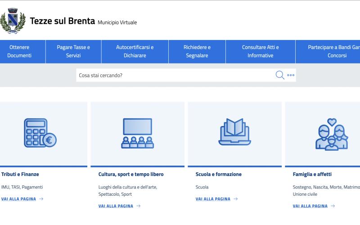Open Consultare Atti e Informative menu
The width and height of the screenshot is (360, 225).
pyautogui.click(x=261, y=51)
